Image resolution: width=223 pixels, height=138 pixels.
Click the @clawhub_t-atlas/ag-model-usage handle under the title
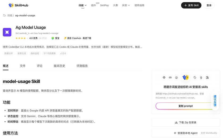tap(37, 33)
